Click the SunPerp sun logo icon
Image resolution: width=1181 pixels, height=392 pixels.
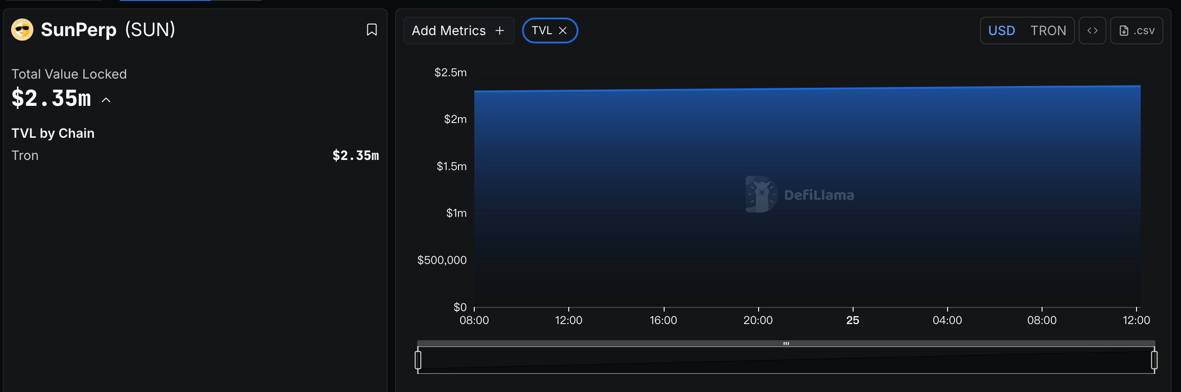[x=22, y=30]
